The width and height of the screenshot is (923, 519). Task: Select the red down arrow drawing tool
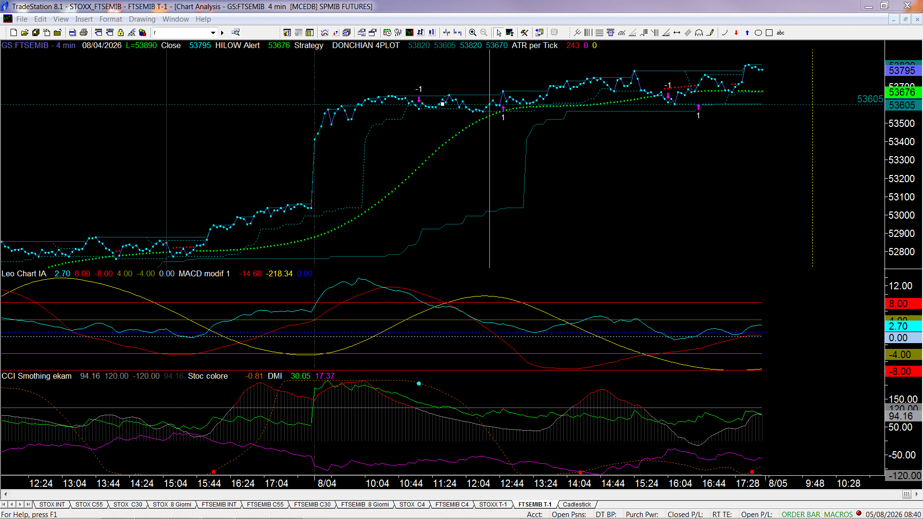pos(736,33)
